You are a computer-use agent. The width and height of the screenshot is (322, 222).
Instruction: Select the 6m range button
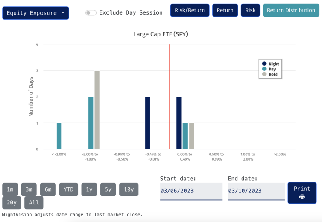coord(48,189)
